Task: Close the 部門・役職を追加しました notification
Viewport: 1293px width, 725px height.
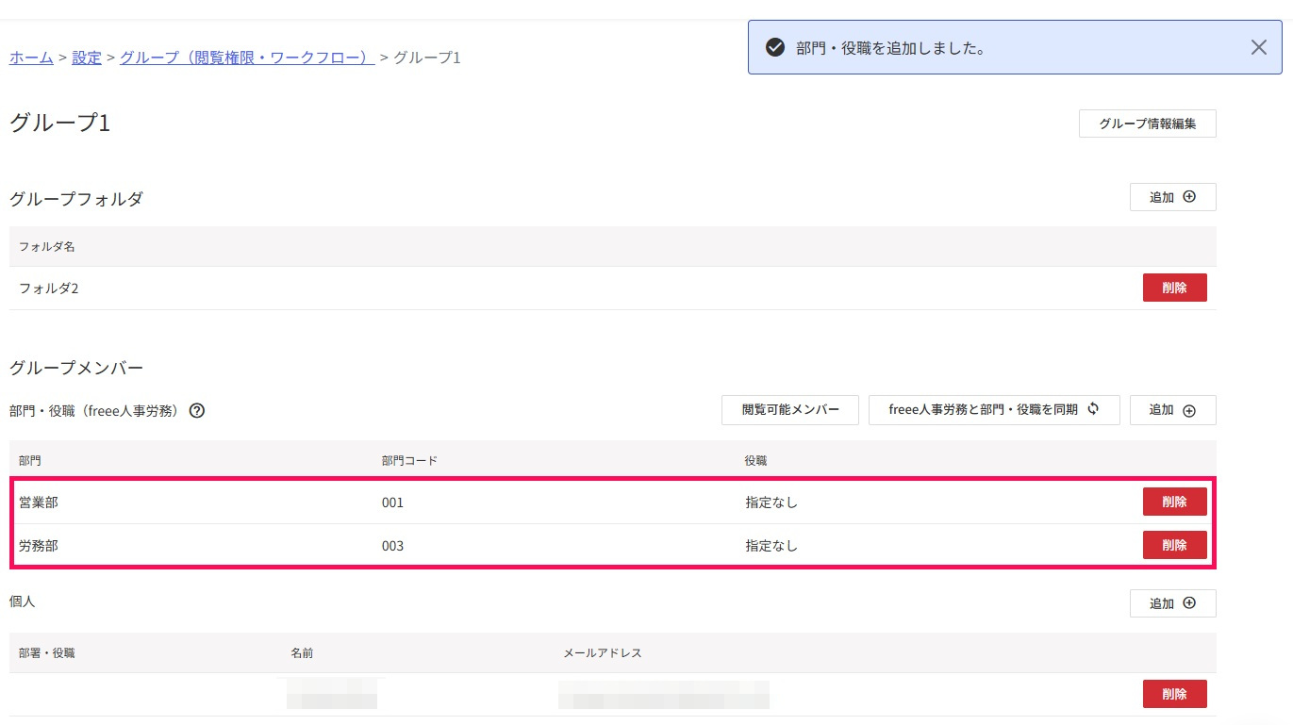Action: click(x=1258, y=47)
